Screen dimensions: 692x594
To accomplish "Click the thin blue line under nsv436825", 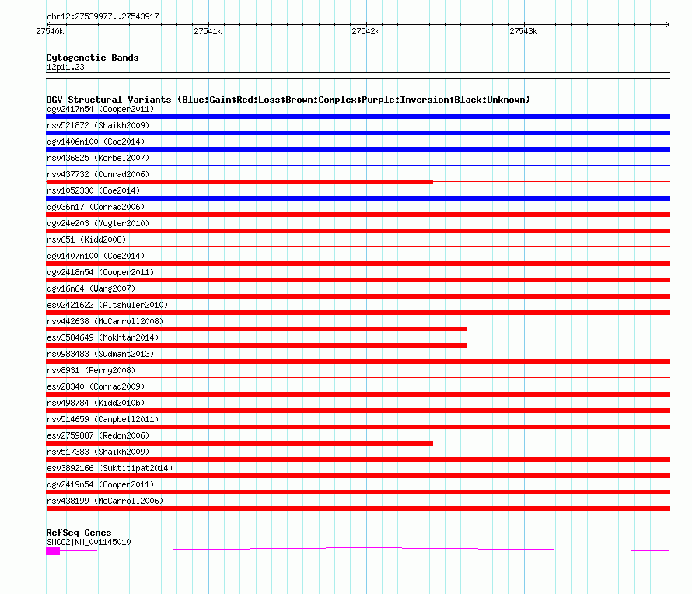I will point(358,166).
